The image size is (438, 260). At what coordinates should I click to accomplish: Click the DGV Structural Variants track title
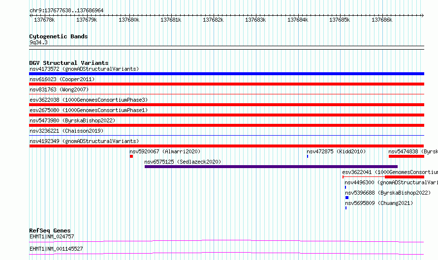[69, 63]
